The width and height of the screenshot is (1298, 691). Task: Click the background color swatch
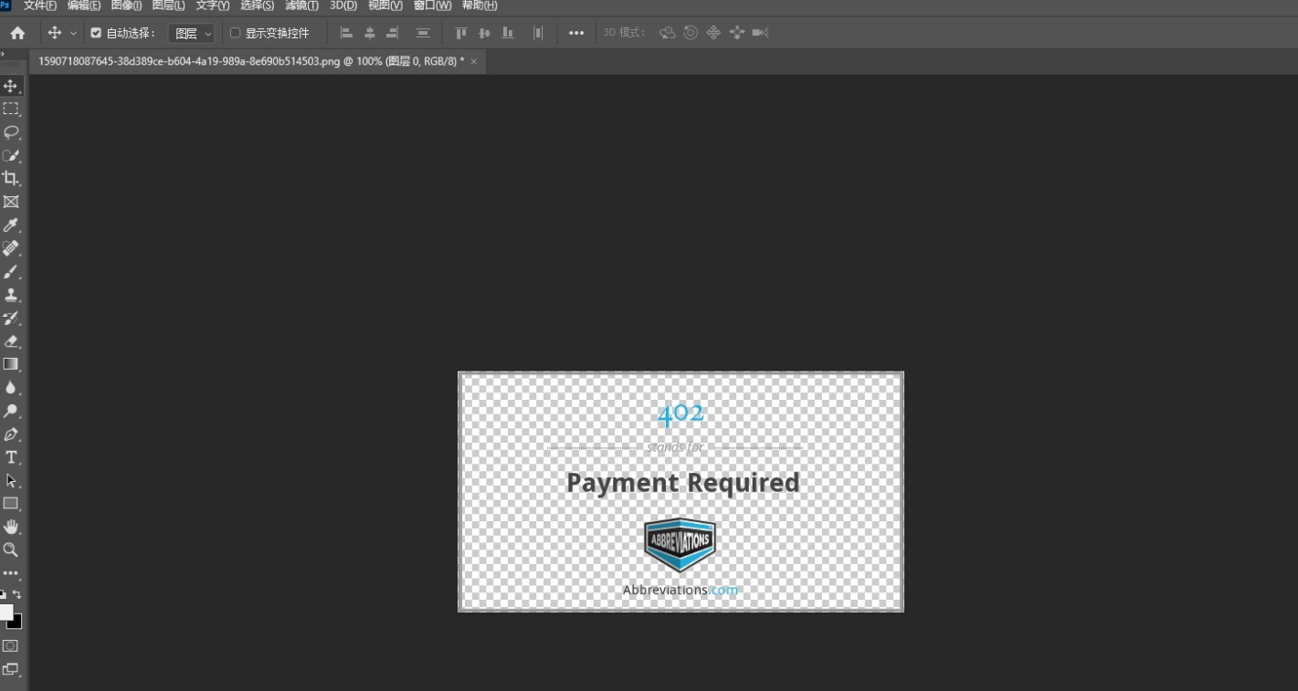pyautogui.click(x=16, y=623)
